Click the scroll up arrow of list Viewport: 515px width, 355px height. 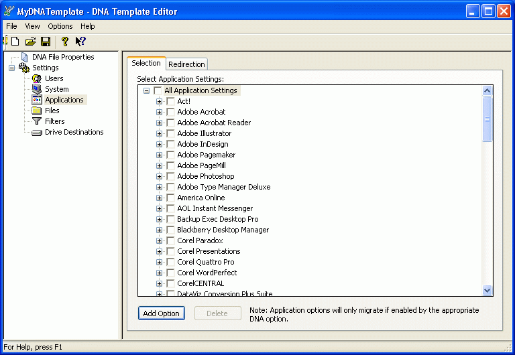pyautogui.click(x=487, y=90)
